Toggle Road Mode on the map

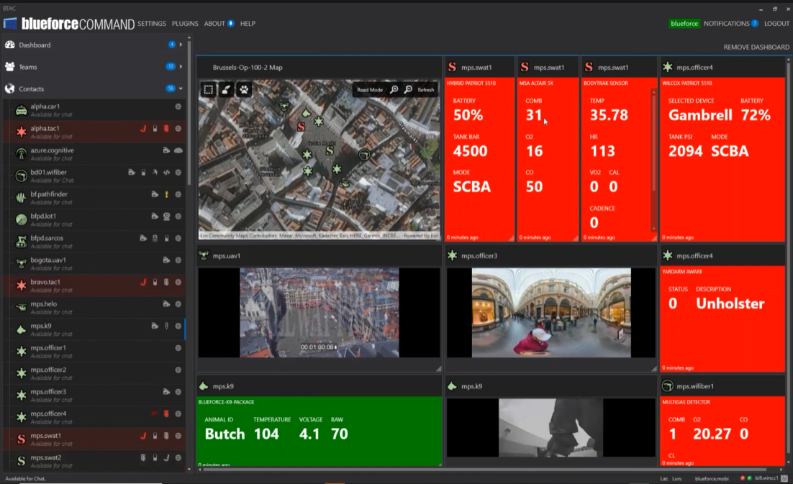[x=370, y=90]
